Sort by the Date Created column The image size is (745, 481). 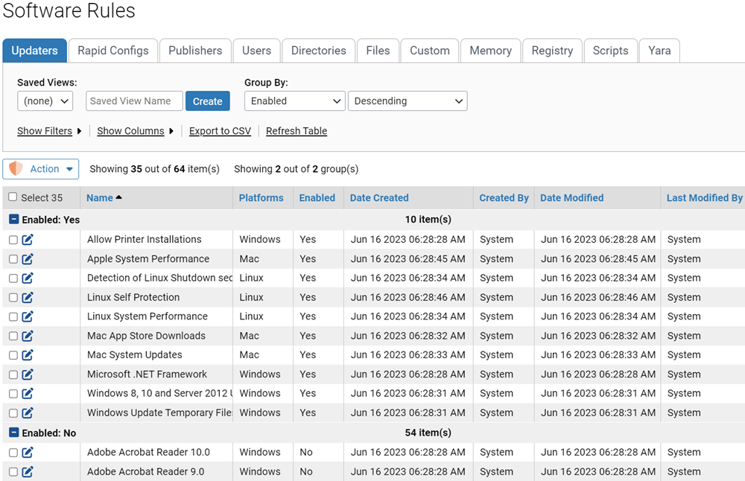coord(379,198)
